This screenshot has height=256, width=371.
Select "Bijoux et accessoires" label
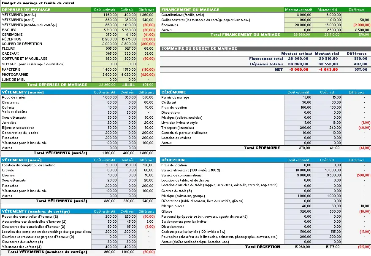tap(18, 128)
